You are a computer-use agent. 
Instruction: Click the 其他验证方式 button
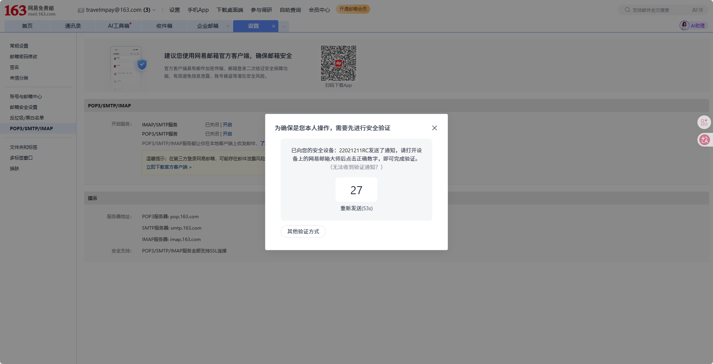coord(303,231)
